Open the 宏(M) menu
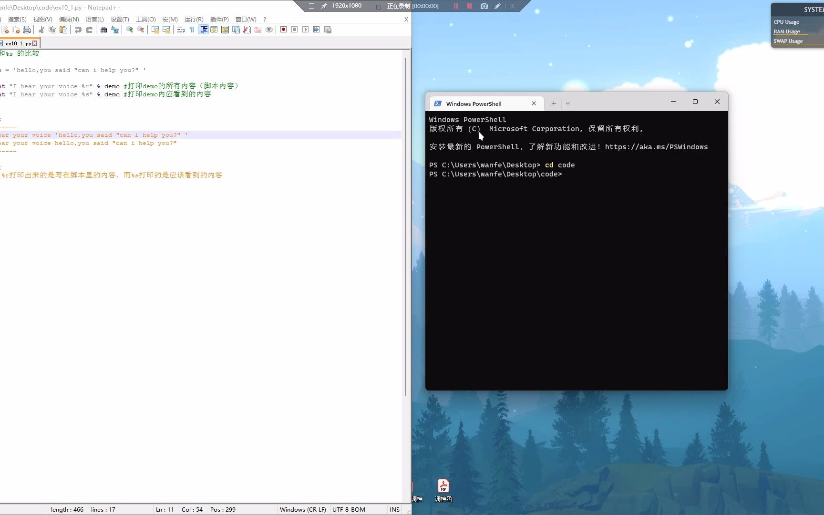The image size is (824, 515). [170, 20]
